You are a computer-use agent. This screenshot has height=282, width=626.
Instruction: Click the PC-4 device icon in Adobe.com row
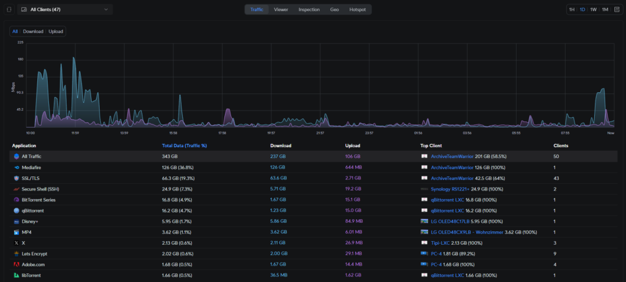[x=424, y=264]
